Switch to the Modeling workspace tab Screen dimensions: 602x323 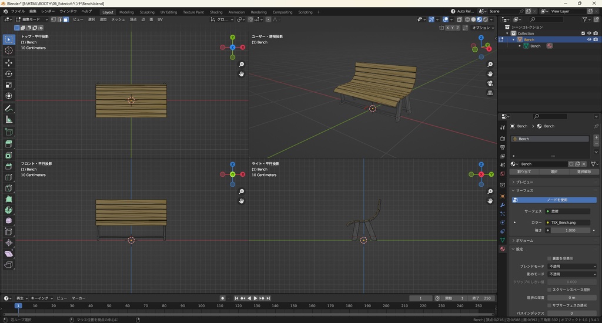tap(126, 12)
